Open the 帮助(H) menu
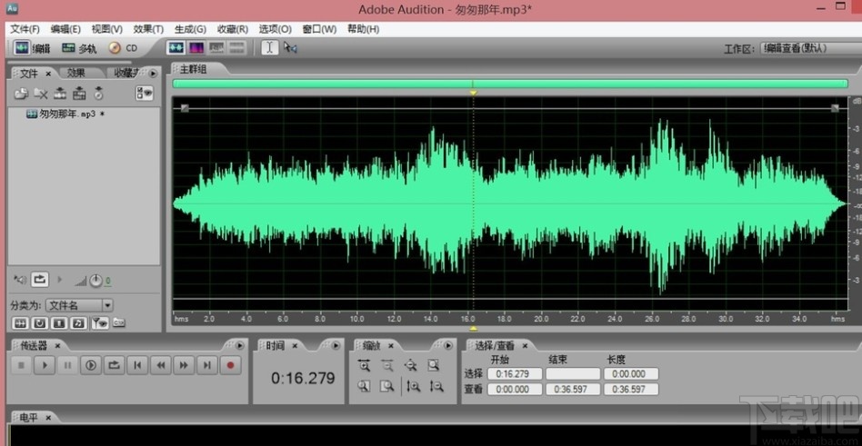Screen dimensions: 862x446 click(364, 29)
